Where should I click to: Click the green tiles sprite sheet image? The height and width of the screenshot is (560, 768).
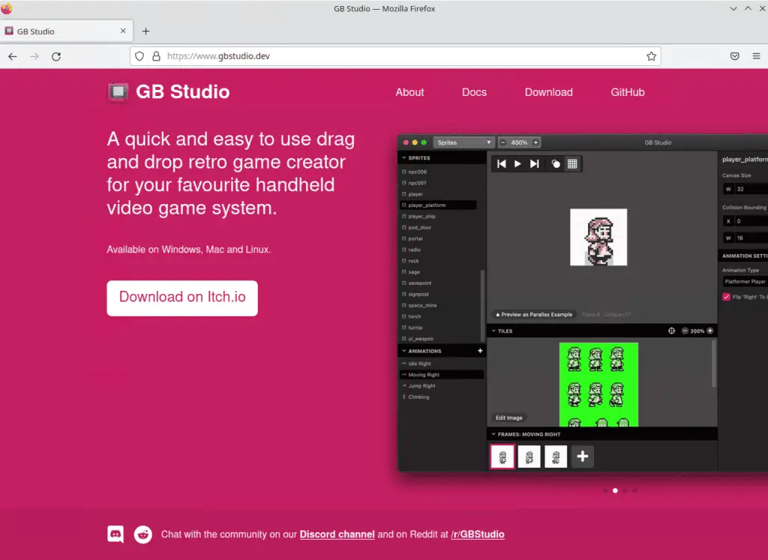tap(598, 385)
